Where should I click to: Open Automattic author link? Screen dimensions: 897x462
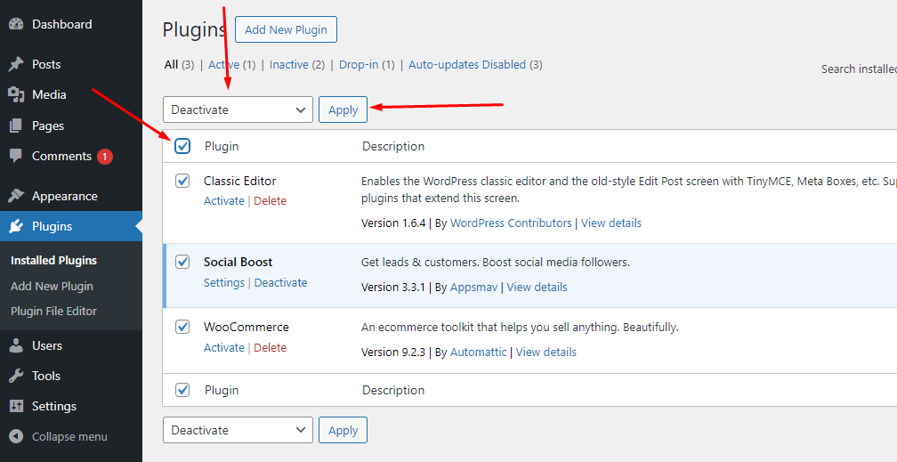point(478,353)
